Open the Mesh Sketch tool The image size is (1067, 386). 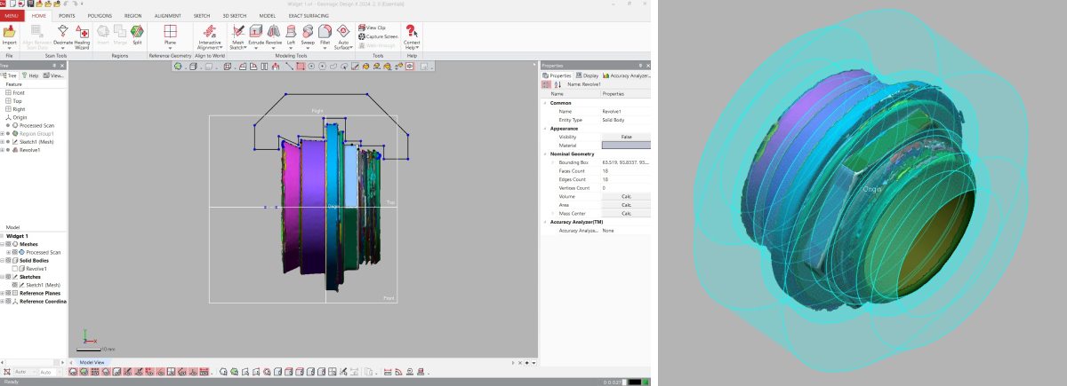(238, 35)
